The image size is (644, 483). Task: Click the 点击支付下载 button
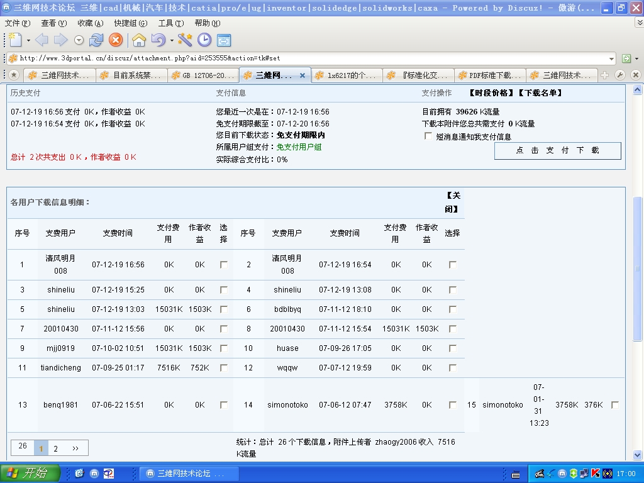pyautogui.click(x=557, y=150)
